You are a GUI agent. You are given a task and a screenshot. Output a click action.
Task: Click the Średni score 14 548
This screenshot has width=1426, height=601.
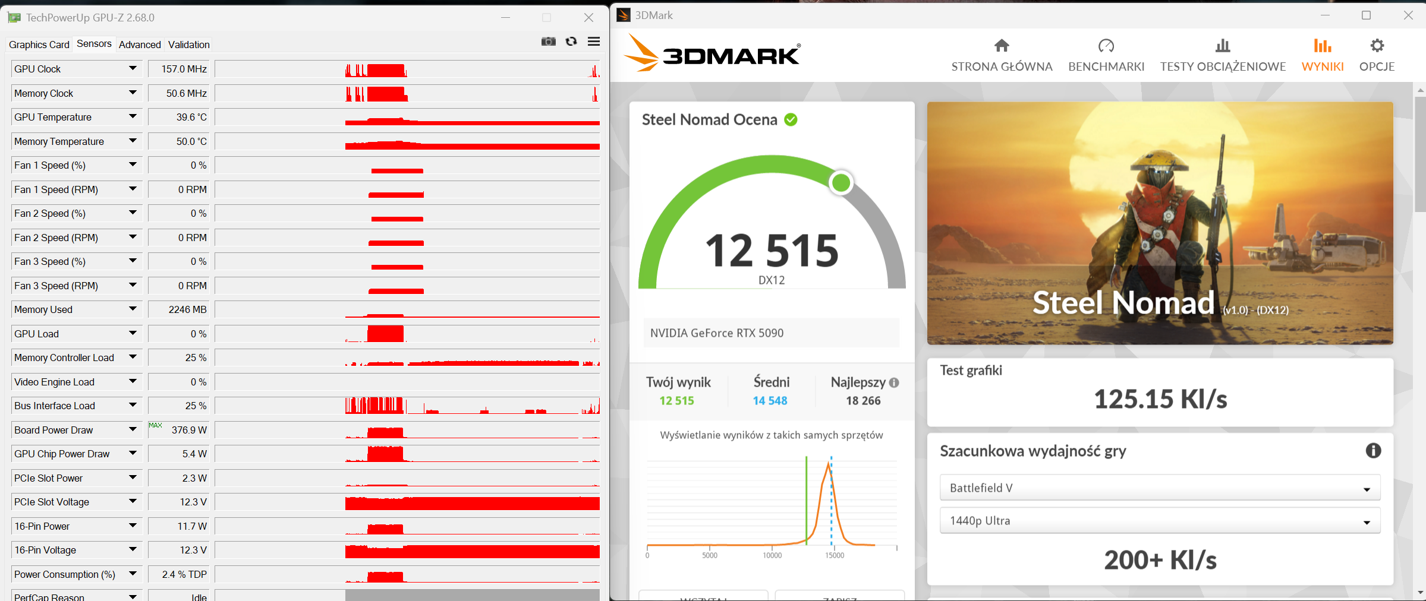coord(770,401)
